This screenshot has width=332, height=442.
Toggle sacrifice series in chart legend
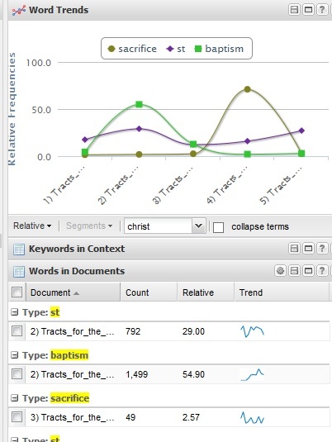[132, 49]
